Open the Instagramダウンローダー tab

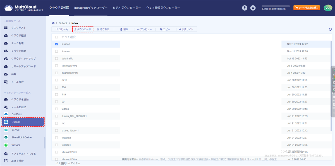tap(91, 8)
